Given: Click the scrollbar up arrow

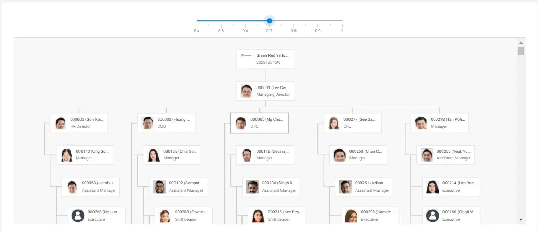Looking at the screenshot, I should point(521,42).
